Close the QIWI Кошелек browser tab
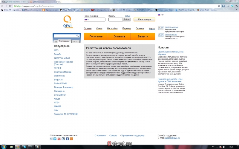The width and height of the screenshot is (239, 149). point(55,2)
